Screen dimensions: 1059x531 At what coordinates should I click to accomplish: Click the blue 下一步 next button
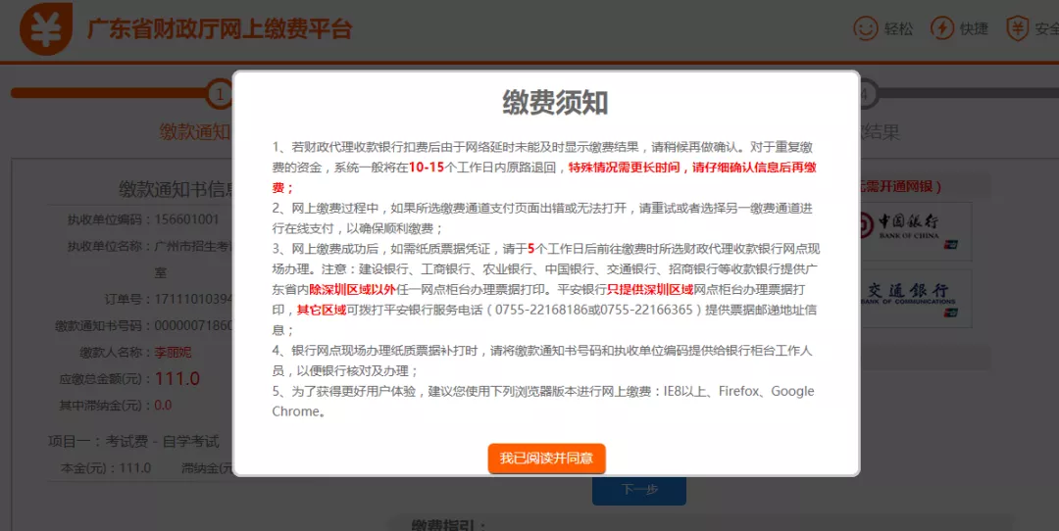tap(638, 489)
